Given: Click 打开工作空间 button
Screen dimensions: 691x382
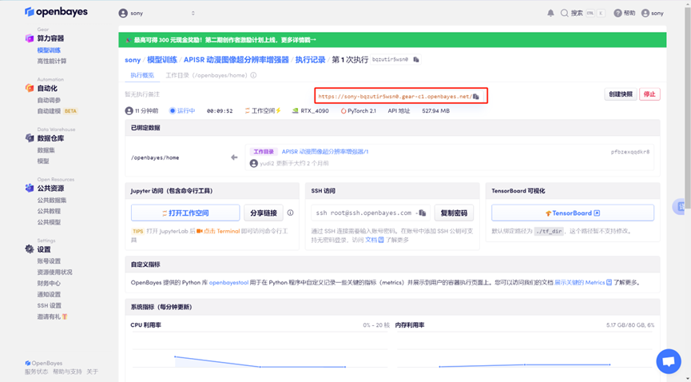Looking at the screenshot, I should click(185, 213).
